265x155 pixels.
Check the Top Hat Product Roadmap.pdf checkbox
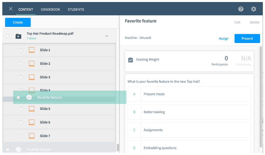coord(8,36)
